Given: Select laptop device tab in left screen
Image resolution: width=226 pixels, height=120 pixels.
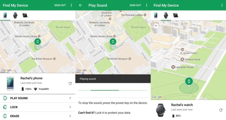Looking at the screenshot, I should click(25, 15).
